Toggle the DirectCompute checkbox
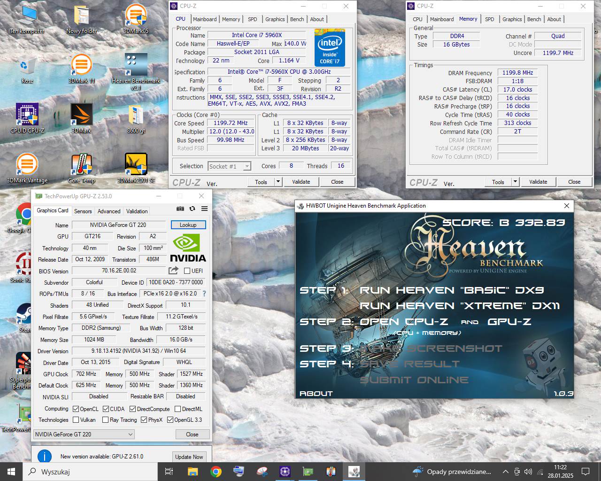 pyautogui.click(x=132, y=409)
